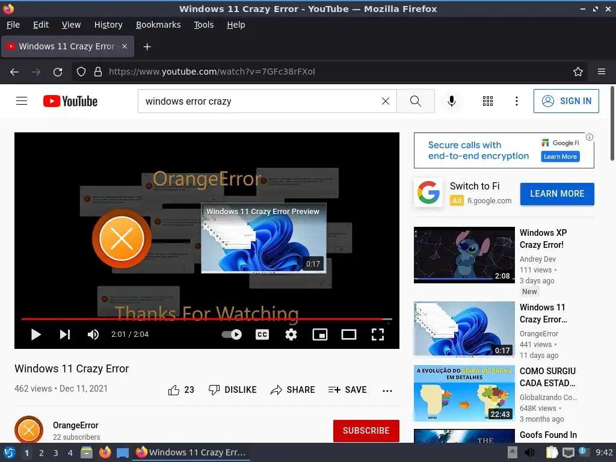Open the YouTube settings three-dot menu
Viewport: 616px width, 462px height.
[x=517, y=101]
